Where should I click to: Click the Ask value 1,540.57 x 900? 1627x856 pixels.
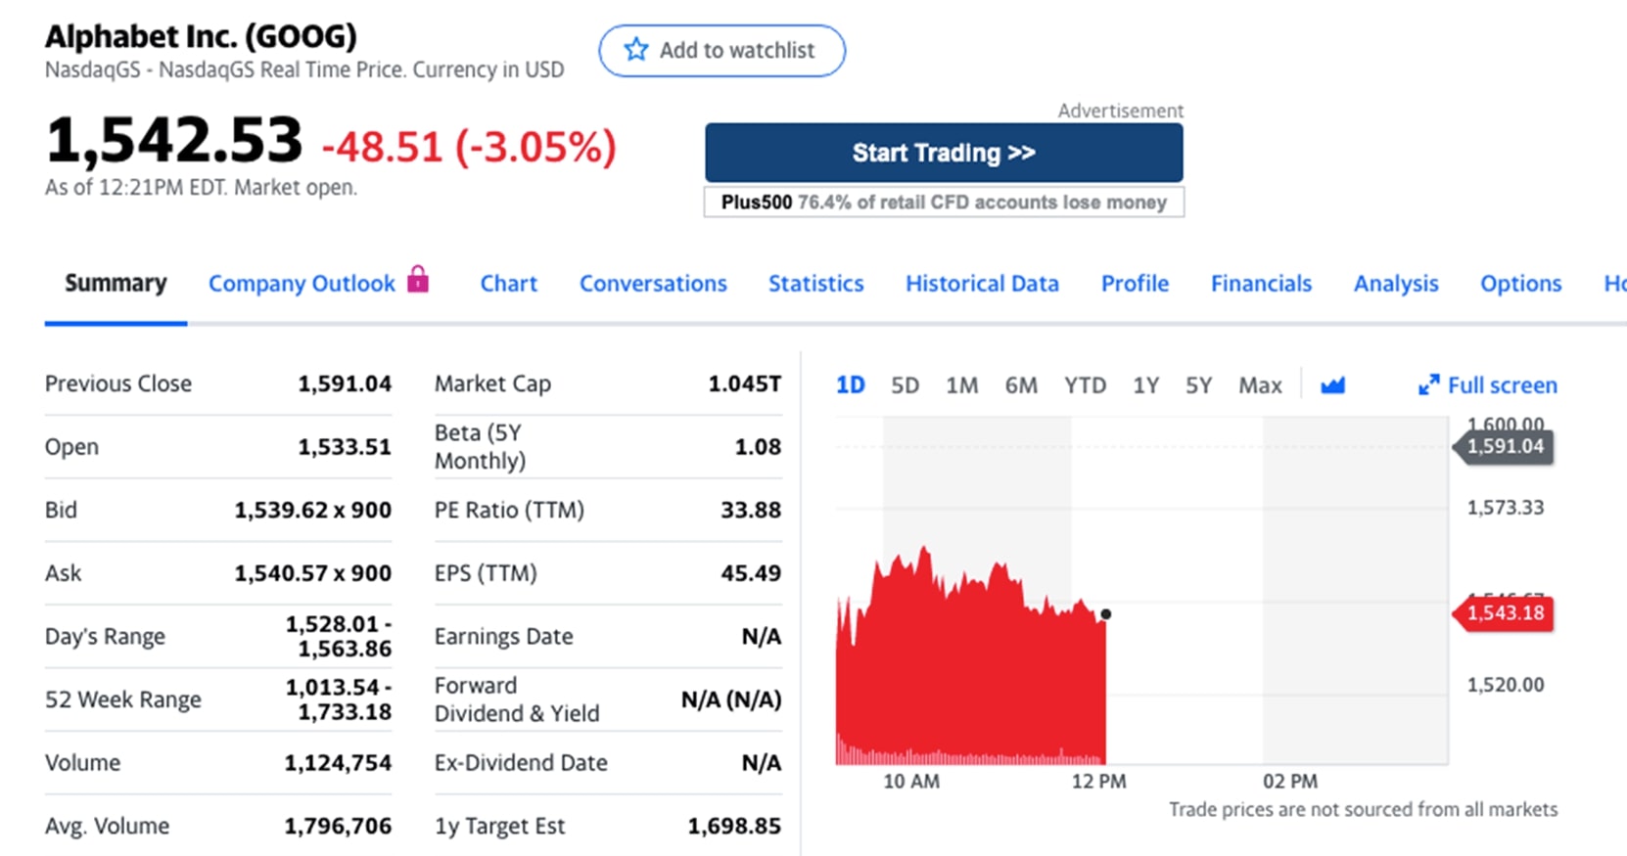(312, 573)
